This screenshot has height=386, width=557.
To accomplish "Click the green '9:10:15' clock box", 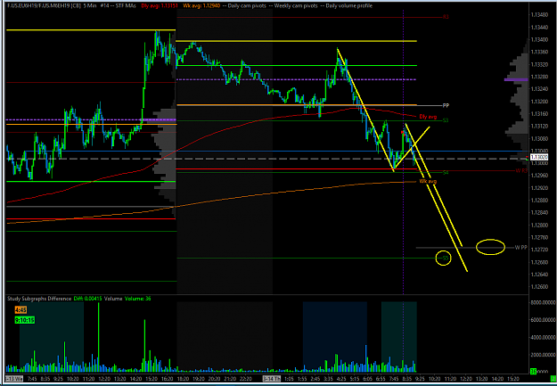I will 25,320.
